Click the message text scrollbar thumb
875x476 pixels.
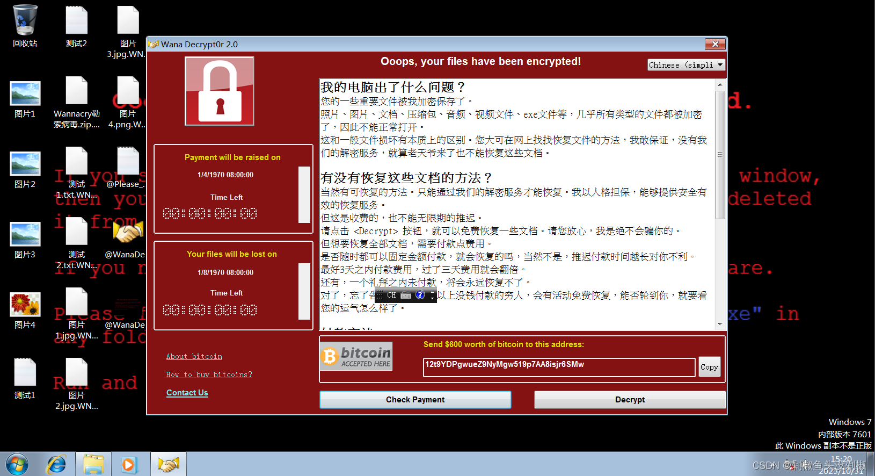tap(720, 155)
